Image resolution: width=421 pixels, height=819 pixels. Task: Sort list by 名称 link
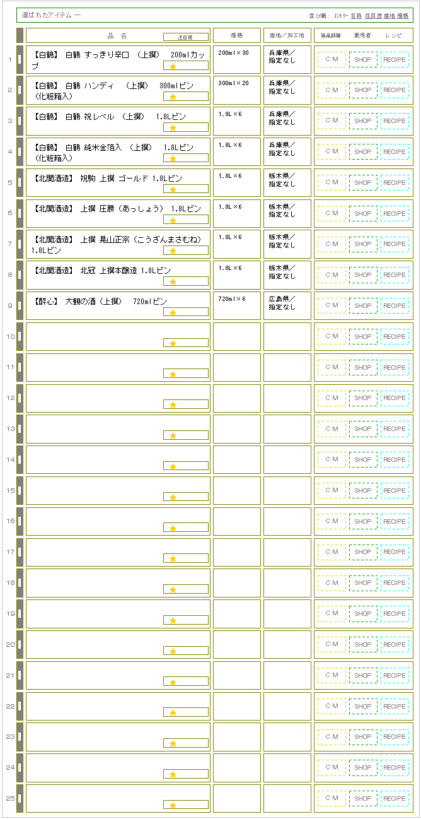click(x=356, y=15)
